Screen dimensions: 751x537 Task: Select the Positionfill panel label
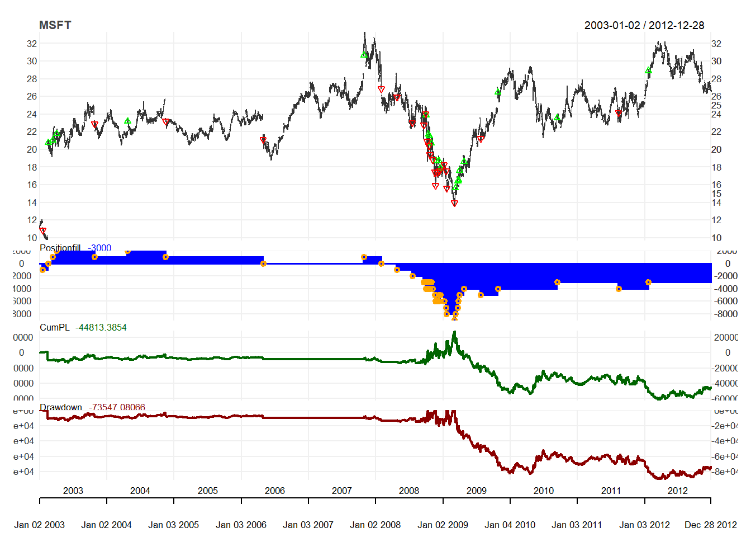[x=60, y=248]
